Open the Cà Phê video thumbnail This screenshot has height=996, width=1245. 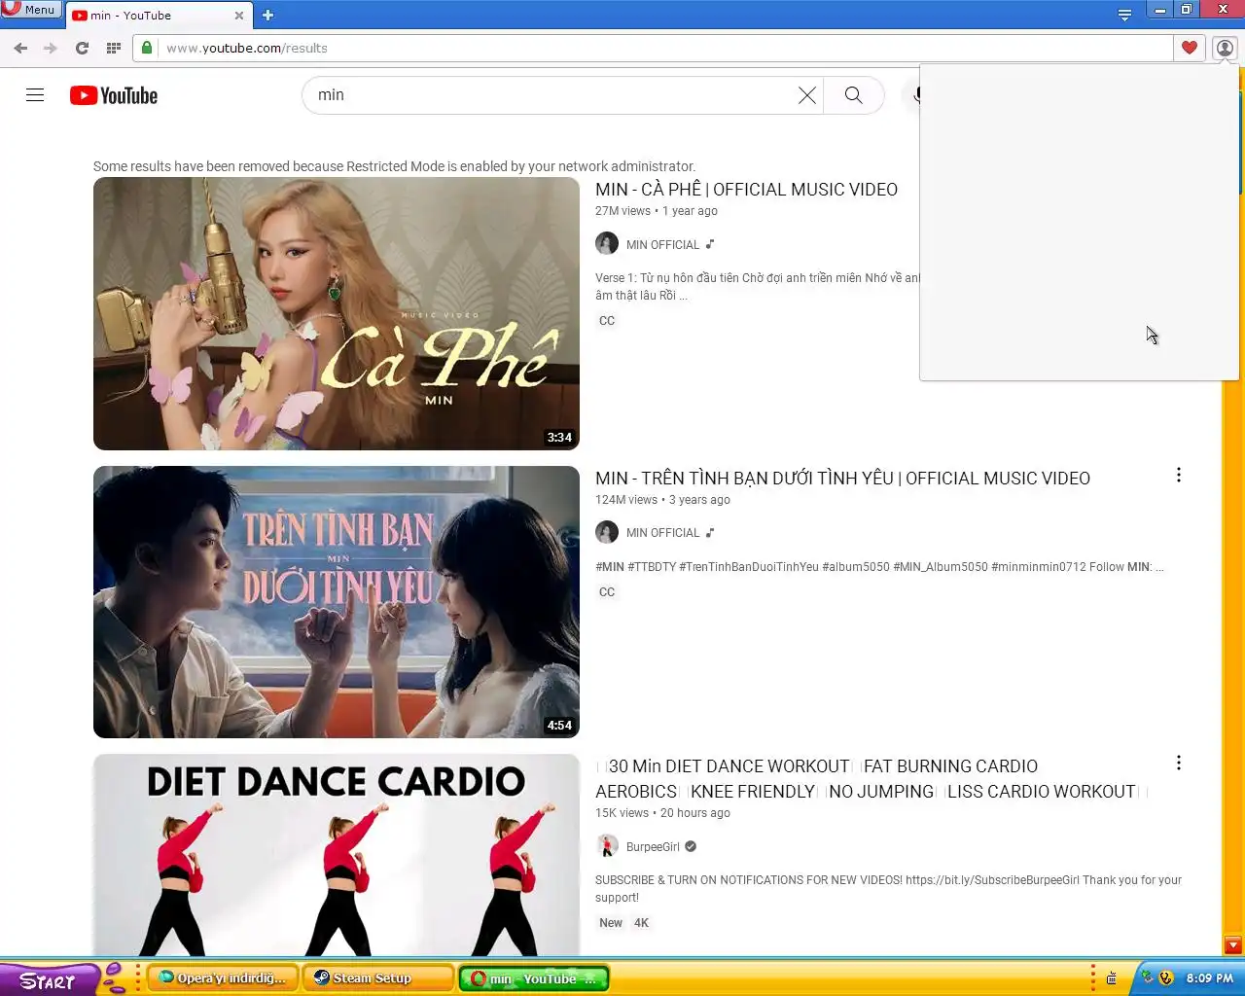tap(337, 313)
